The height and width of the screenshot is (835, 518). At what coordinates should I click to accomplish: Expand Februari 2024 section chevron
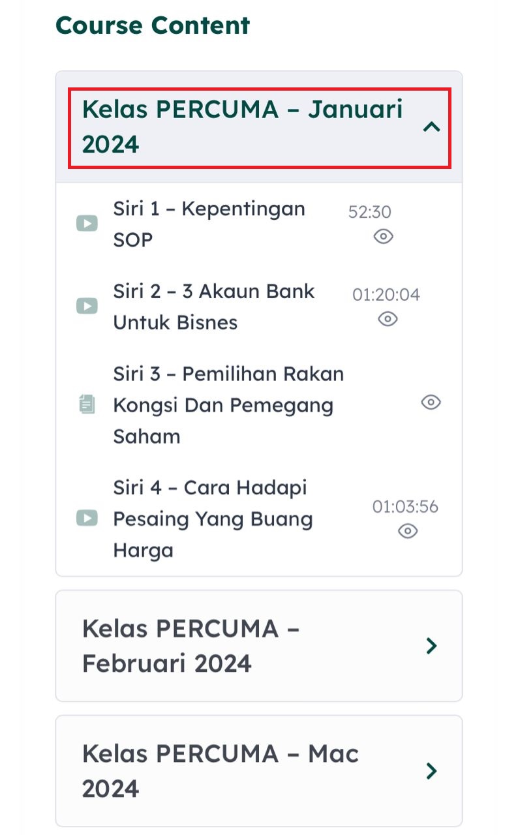431,646
